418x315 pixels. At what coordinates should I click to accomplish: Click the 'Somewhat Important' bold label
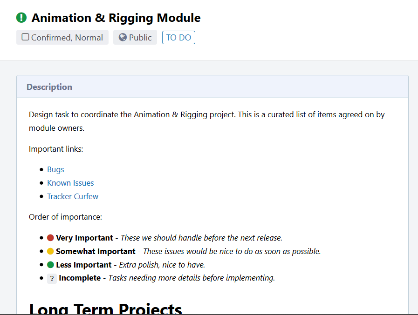[96, 251]
